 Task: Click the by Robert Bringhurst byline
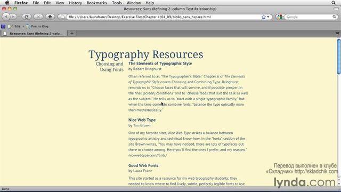(145, 69)
